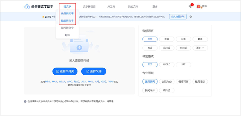This screenshot has width=241, height=116.
Task: Select SRT export format
Action: tap(183, 64)
